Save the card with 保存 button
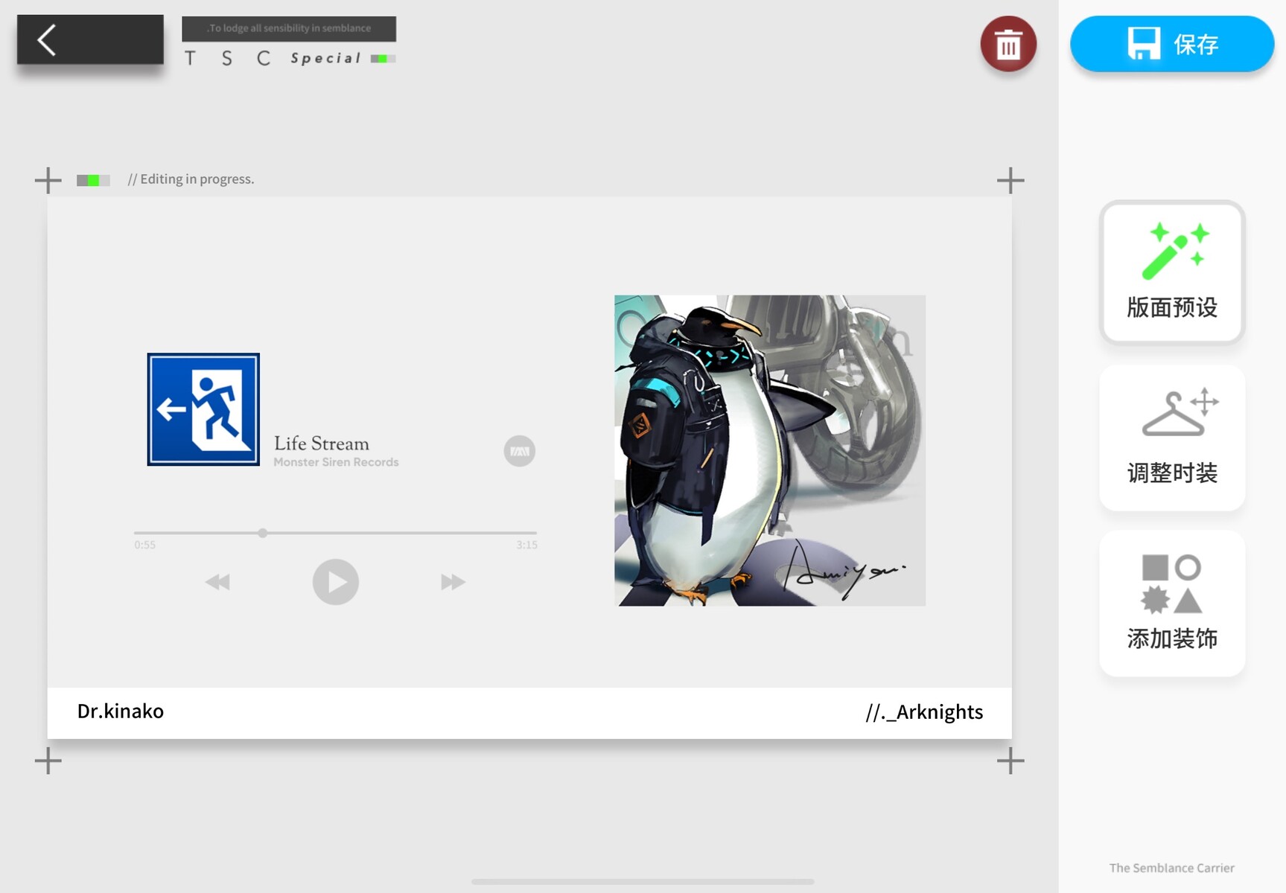 pyautogui.click(x=1171, y=45)
